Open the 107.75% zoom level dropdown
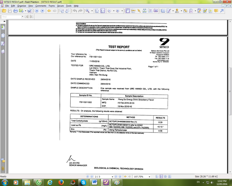 [x=149, y=176]
